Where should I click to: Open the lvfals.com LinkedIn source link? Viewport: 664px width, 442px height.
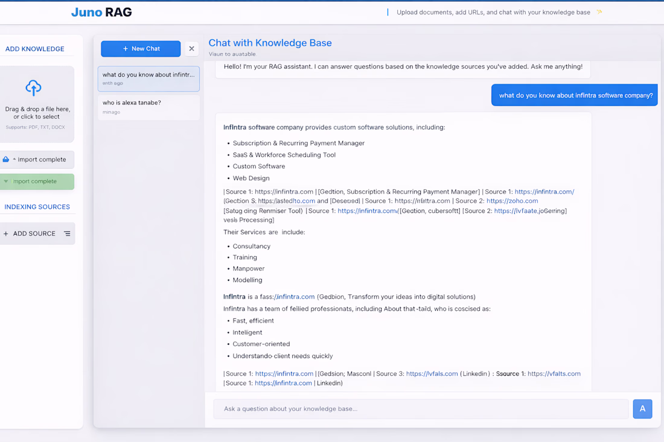point(432,374)
